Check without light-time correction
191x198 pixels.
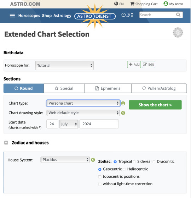point(100,184)
